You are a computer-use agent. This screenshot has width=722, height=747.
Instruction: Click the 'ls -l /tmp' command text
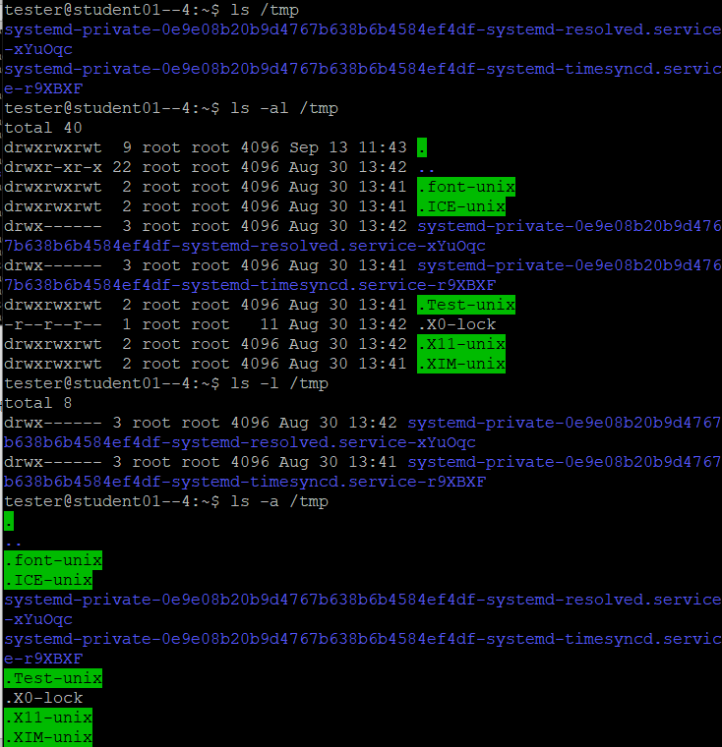point(279,383)
